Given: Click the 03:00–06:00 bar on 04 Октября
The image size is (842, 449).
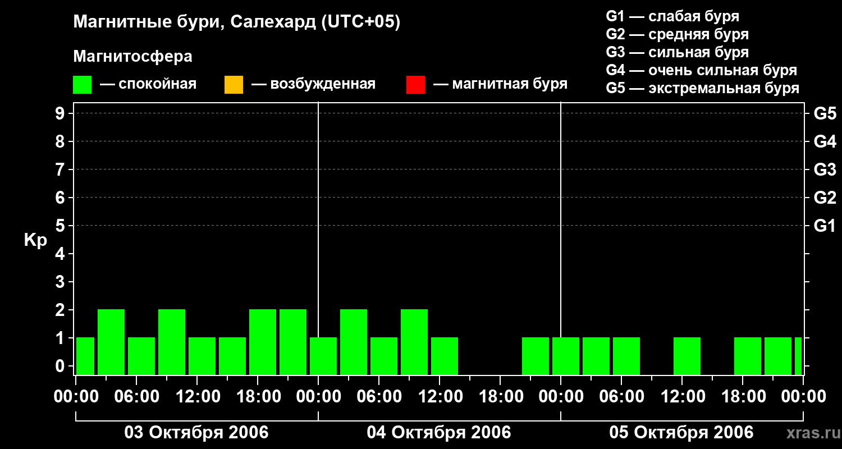Looking at the screenshot, I should [354, 342].
